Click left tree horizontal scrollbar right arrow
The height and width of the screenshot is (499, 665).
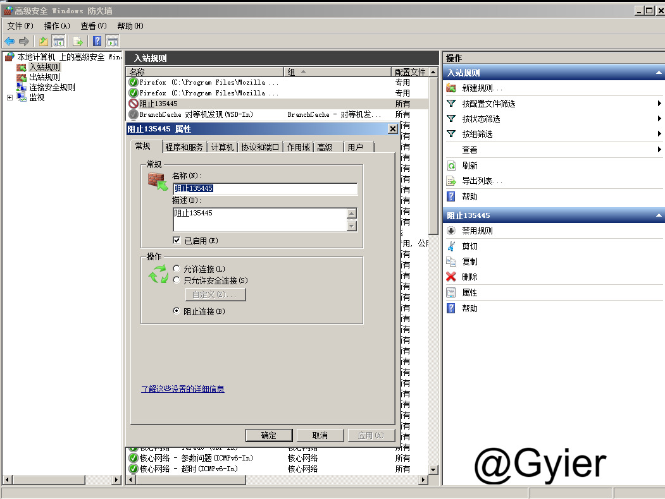click(x=116, y=479)
